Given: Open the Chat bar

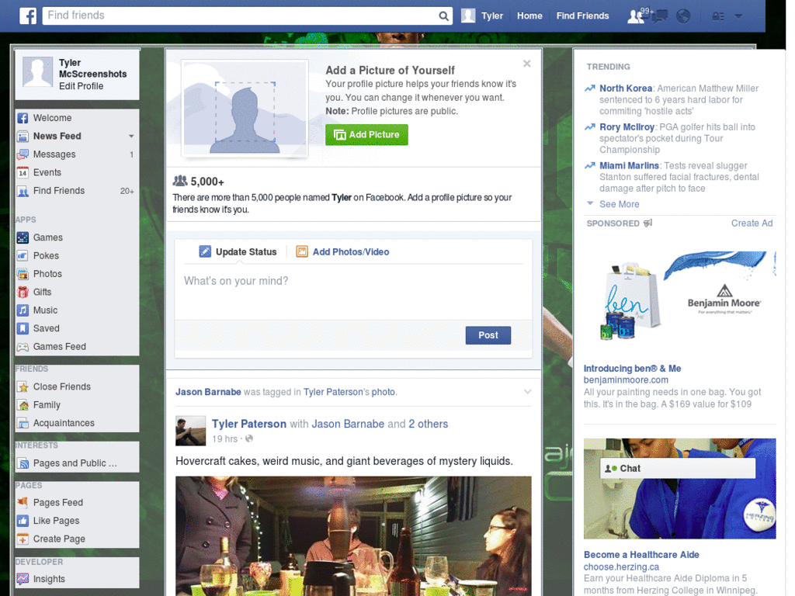Looking at the screenshot, I should click(x=677, y=469).
